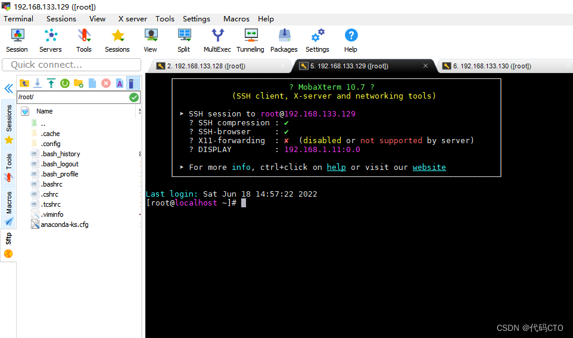Image resolution: width=573 pixels, height=338 pixels.
Task: Click the website link in terminal
Action: tap(429, 168)
